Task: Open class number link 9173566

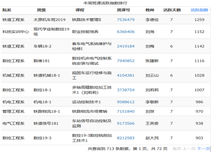Action: (x=126, y=123)
